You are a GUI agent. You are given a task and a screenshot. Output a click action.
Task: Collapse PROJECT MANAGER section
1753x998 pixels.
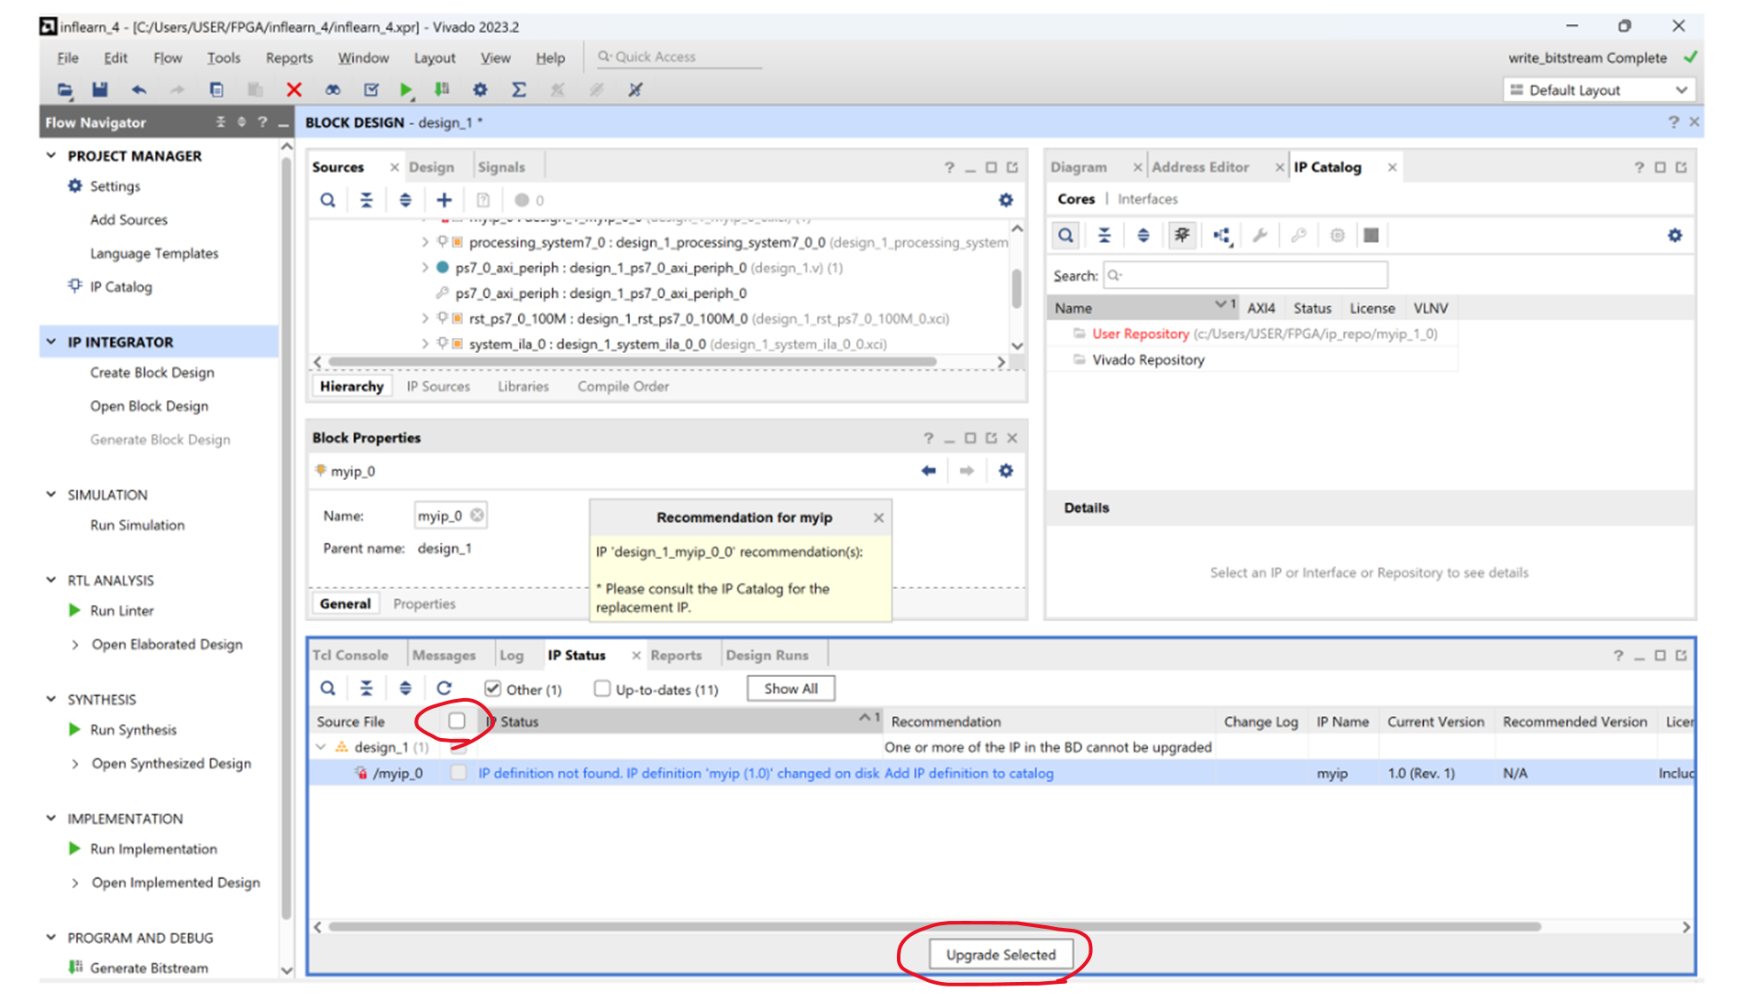(x=51, y=155)
